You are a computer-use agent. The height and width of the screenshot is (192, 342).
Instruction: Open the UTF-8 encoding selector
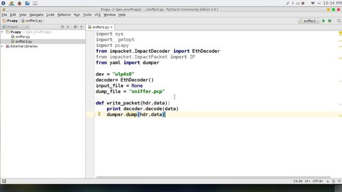point(318,181)
